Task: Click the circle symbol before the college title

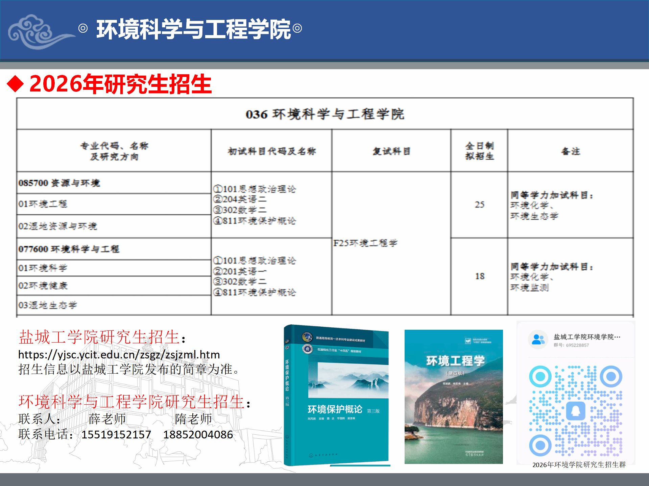Action: click(x=83, y=28)
